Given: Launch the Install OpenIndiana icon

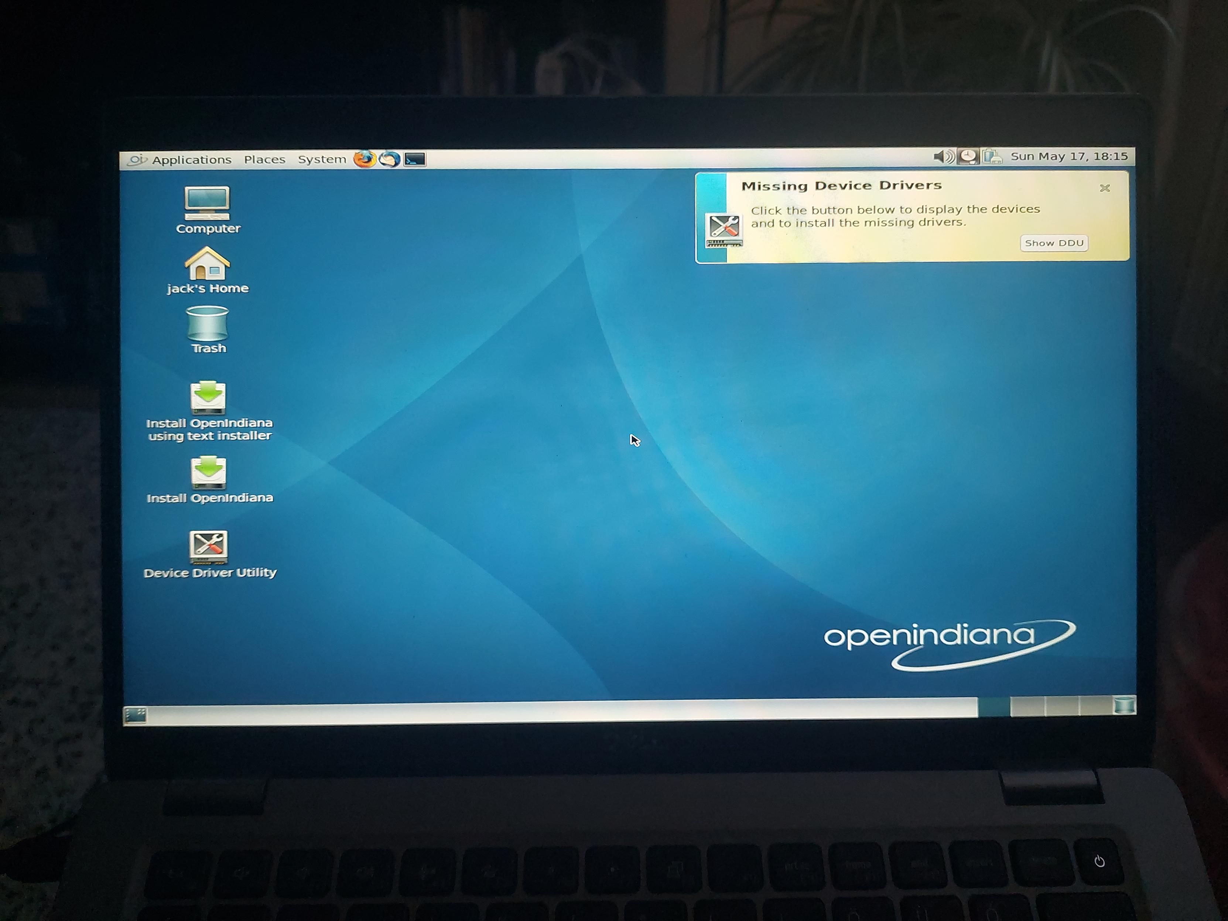Looking at the screenshot, I should (209, 480).
